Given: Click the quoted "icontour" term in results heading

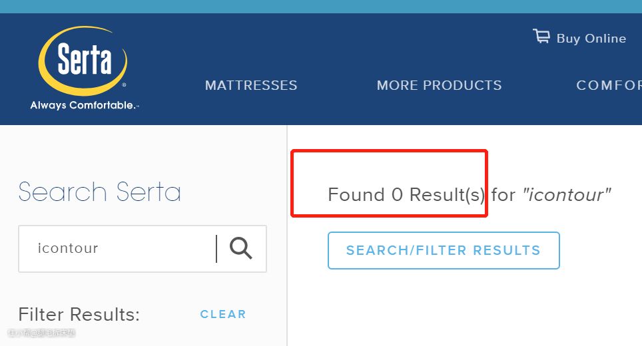Looking at the screenshot, I should (567, 195).
